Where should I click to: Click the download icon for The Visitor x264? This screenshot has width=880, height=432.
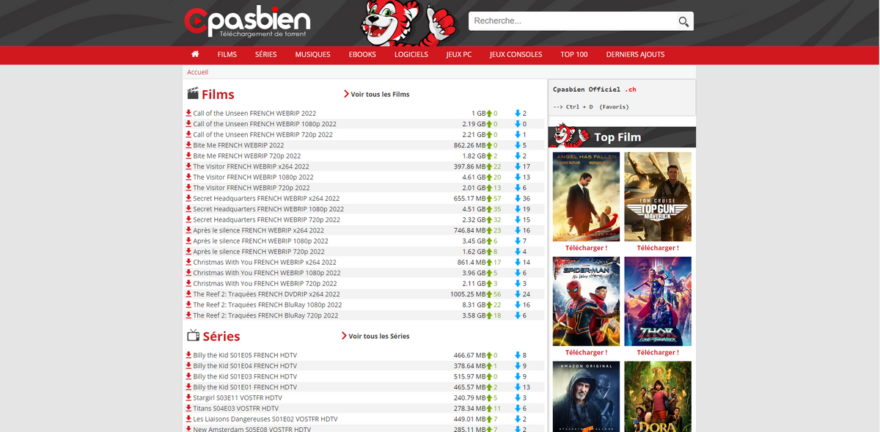[188, 166]
